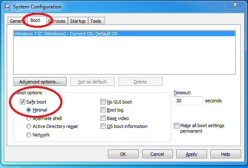Viewport: 248px width, 168px height.
Task: Tick the Boot log checkbox
Action: 103,110
